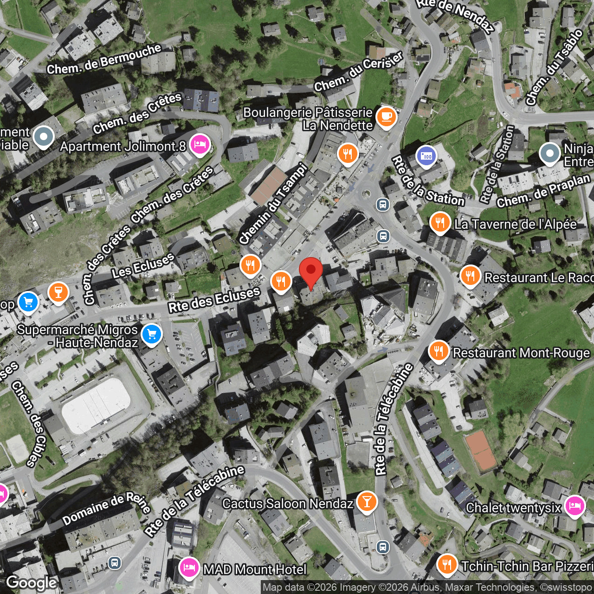This screenshot has height=594, width=594.
Task: Open Boulangerie Pâtisserie La Nendette cafe icon
Action: pos(386,117)
